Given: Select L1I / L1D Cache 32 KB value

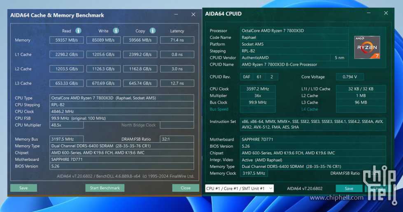Looking at the screenshot, I should 361,89.
